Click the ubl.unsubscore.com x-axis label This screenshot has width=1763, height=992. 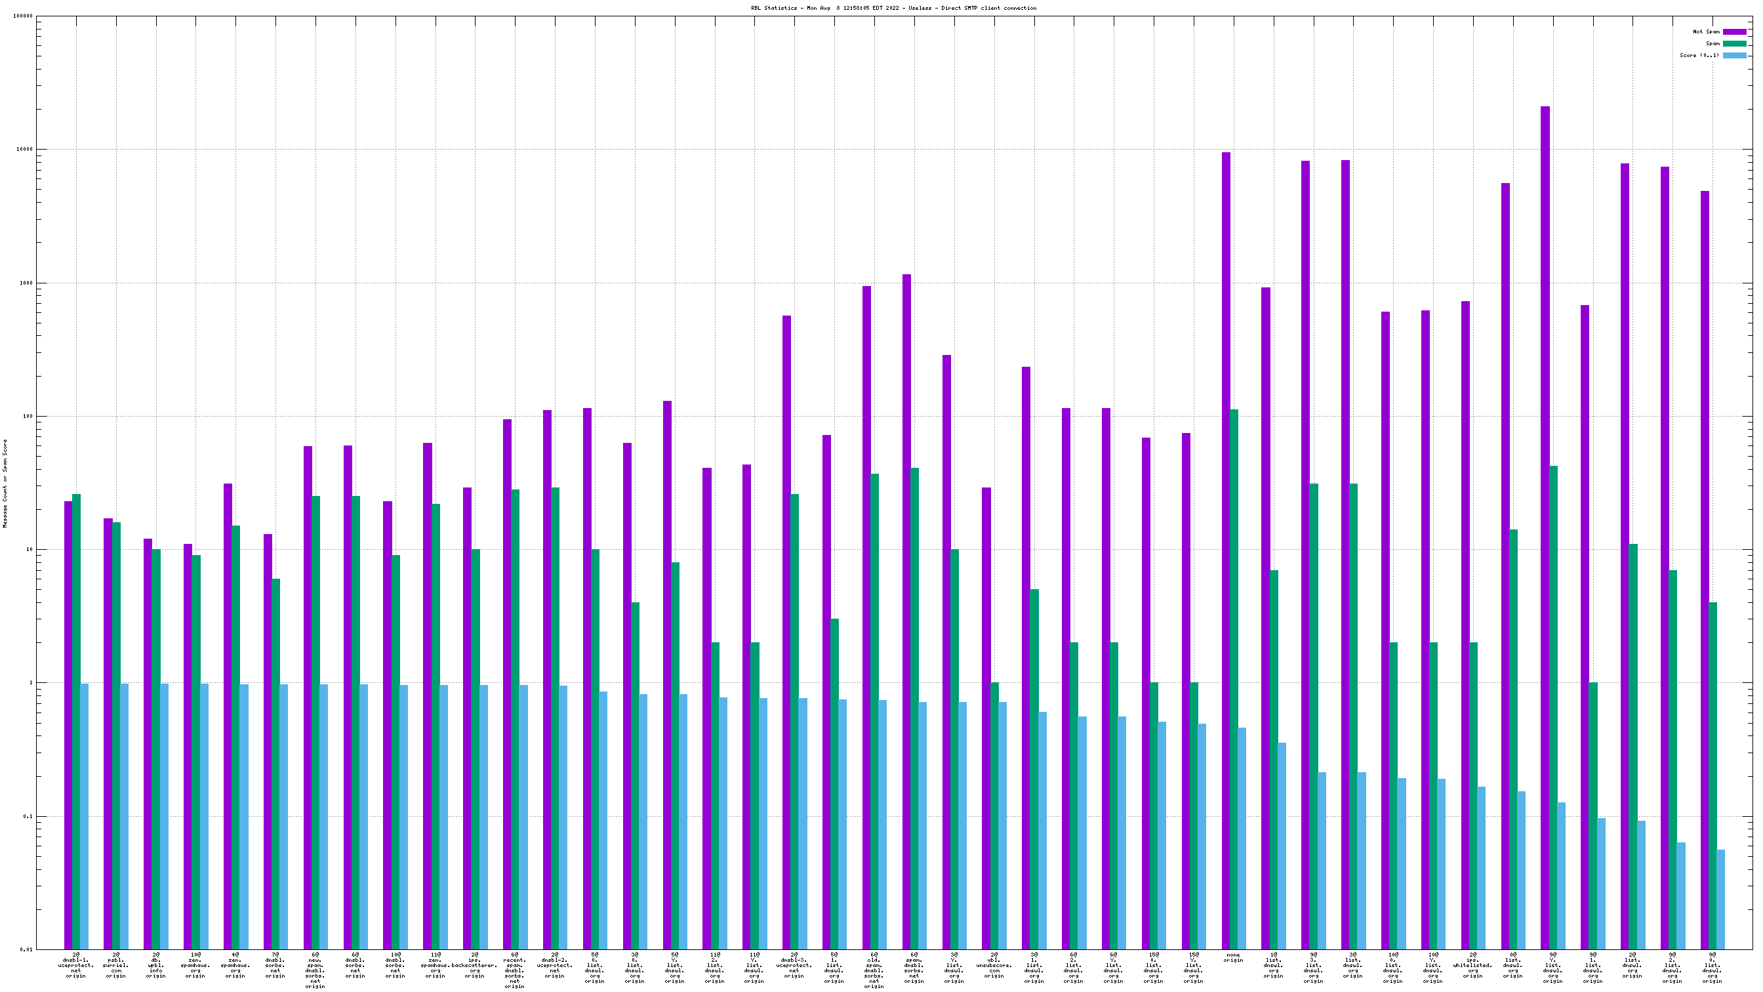click(993, 964)
